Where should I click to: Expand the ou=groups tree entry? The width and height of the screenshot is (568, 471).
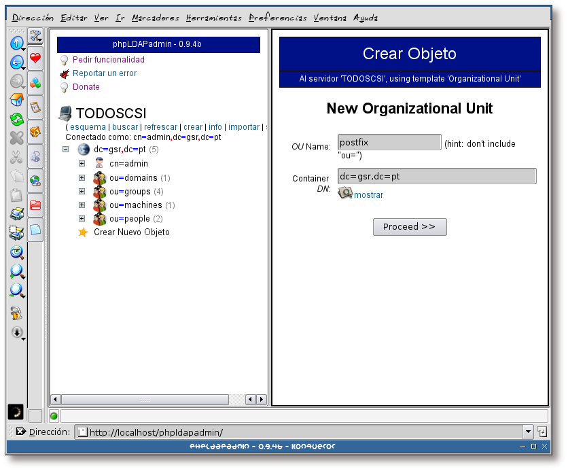coord(82,191)
